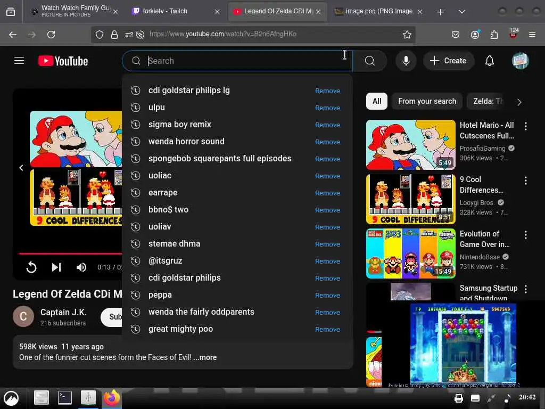Go back with the browser back arrow
Image resolution: width=545 pixels, height=409 pixels.
[x=13, y=35]
